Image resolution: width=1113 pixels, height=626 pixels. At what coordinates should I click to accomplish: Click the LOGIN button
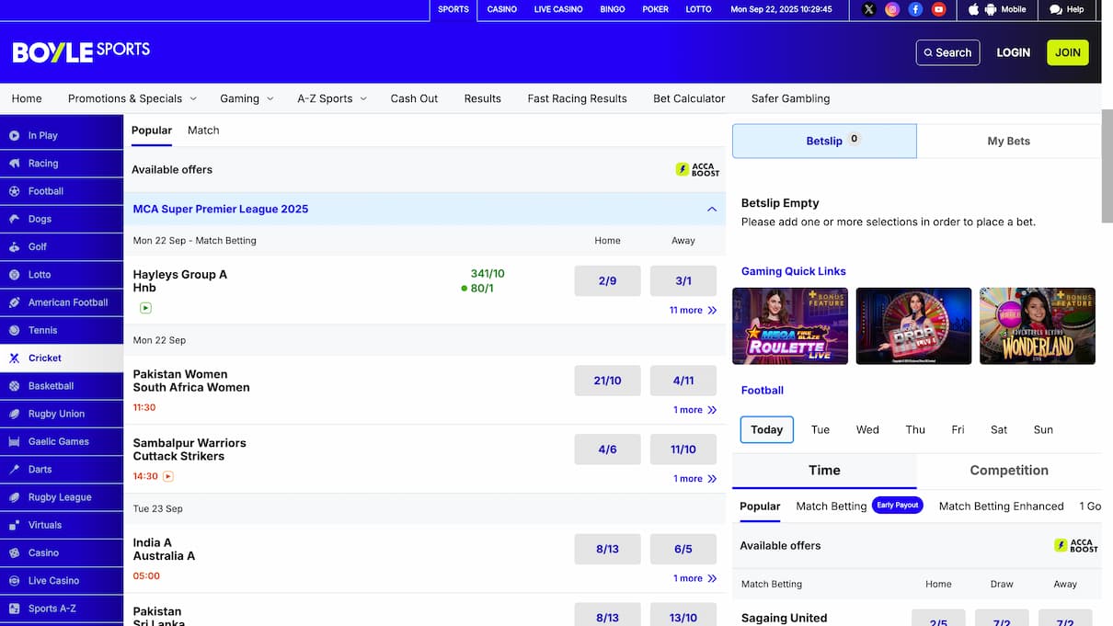click(x=1013, y=52)
